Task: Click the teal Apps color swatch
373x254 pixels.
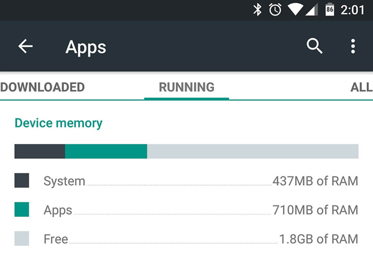Action: 22,209
